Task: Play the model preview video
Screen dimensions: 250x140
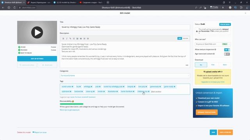Action: coord(37,32)
